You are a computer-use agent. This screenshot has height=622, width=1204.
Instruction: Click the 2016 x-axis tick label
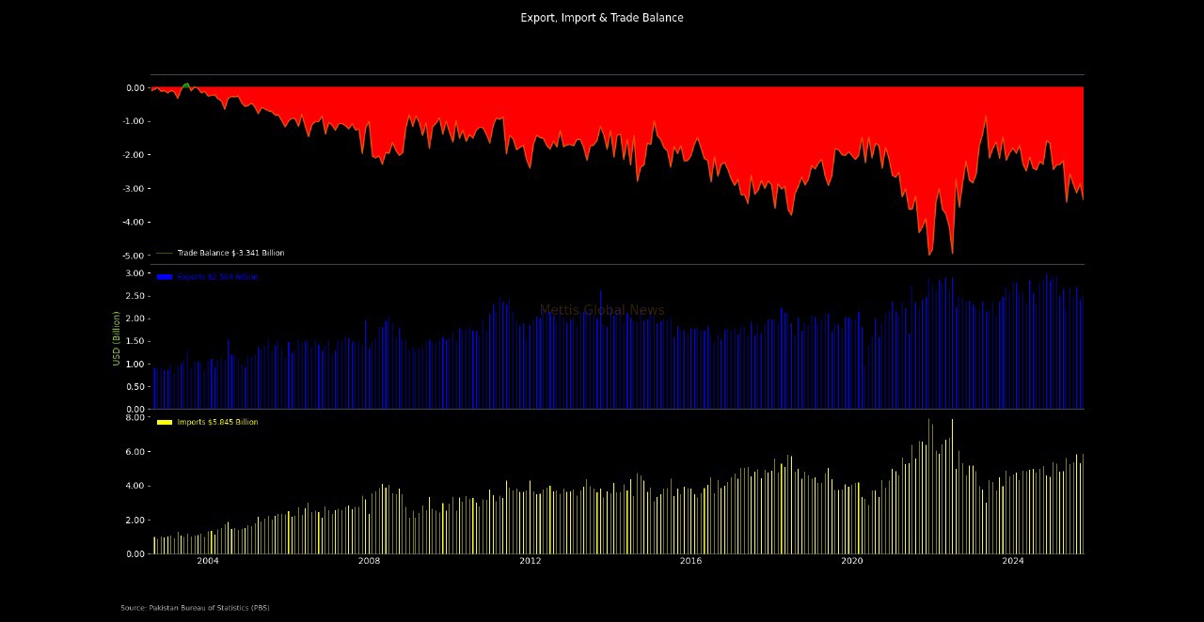(690, 562)
